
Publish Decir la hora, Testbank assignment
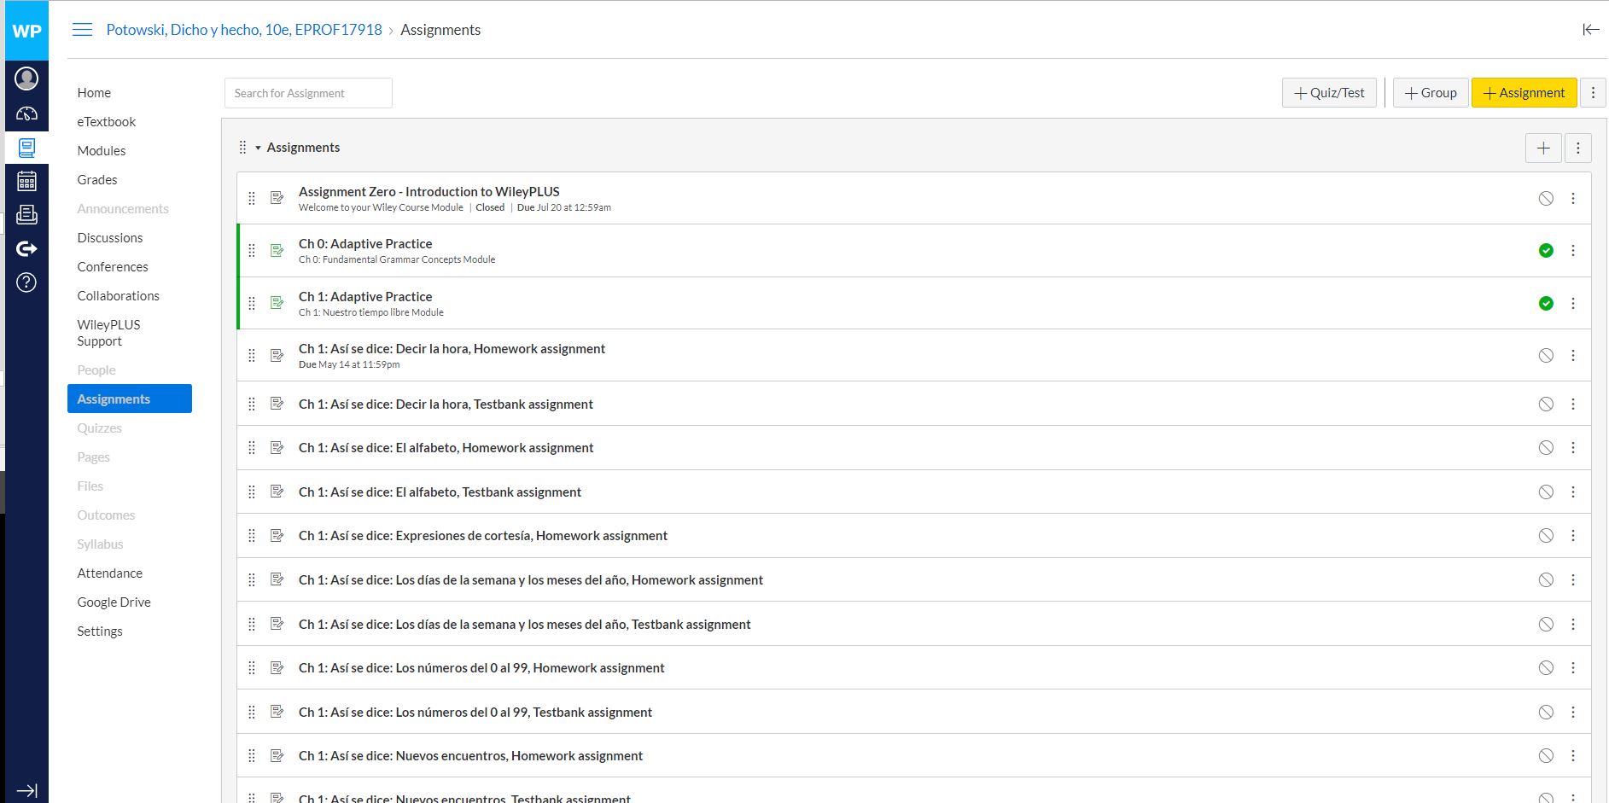pos(1546,404)
